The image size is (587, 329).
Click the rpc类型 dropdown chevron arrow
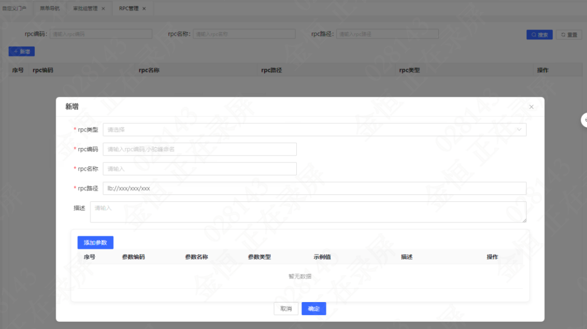[519, 130]
